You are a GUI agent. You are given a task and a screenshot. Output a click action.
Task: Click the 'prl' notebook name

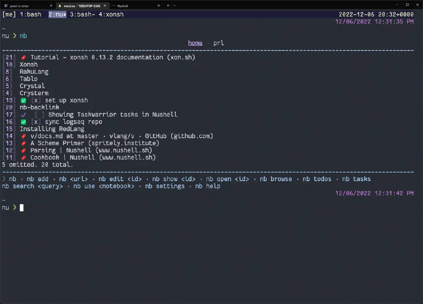coord(219,43)
